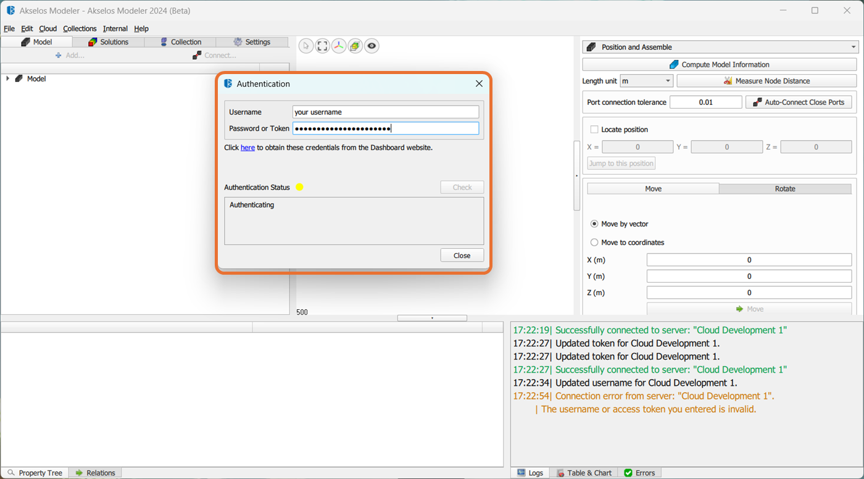Click the right panel scrollbar
This screenshot has height=479, width=864.
(x=577, y=176)
